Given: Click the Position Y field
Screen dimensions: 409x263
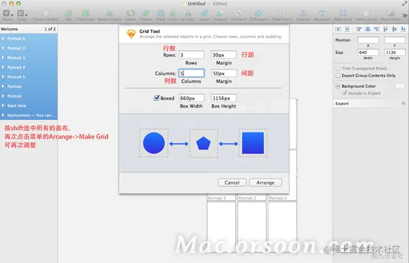Looking at the screenshot, I should click(395, 40).
